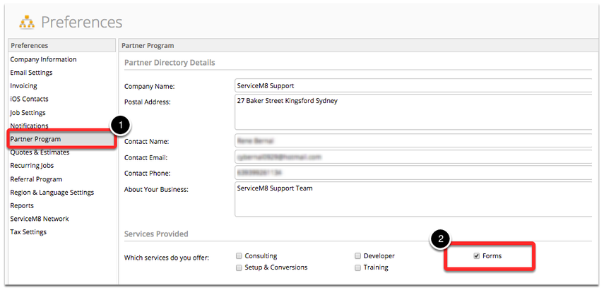Check the Developer service checkbox
Viewport: 604px width, 290px height.
[358, 256]
